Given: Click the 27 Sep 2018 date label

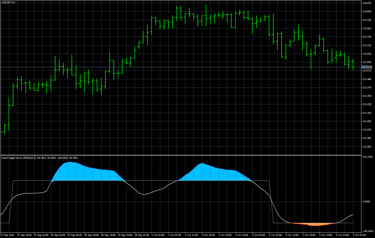Looking at the screenshot, I should pyautogui.click(x=7, y=235).
